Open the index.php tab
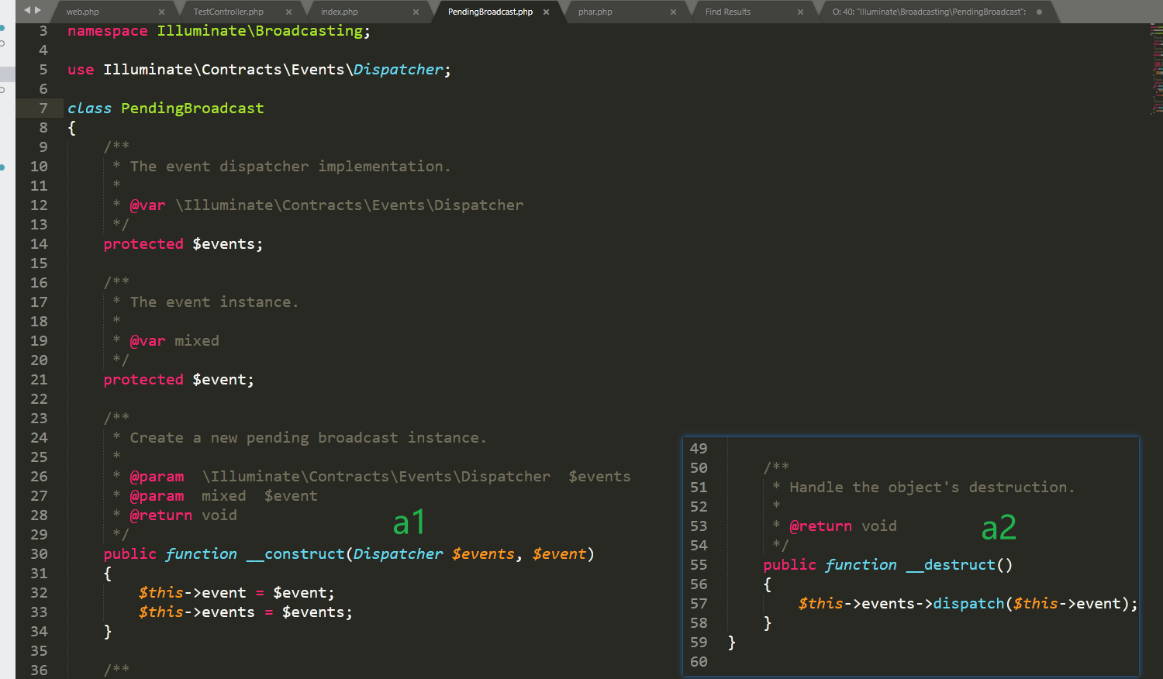 (x=340, y=12)
